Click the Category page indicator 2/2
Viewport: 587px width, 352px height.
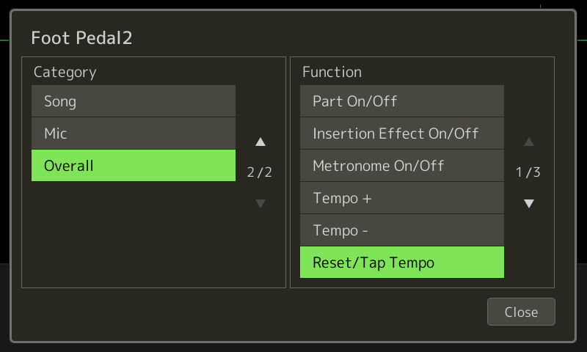pos(260,172)
